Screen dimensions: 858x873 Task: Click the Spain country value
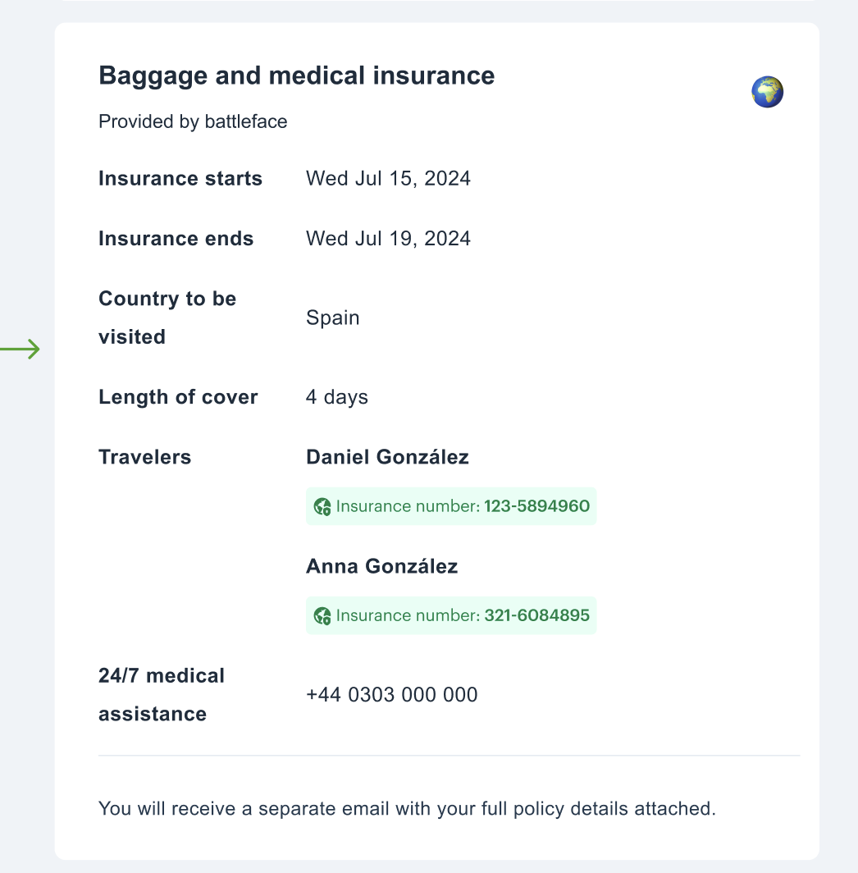[x=333, y=318]
